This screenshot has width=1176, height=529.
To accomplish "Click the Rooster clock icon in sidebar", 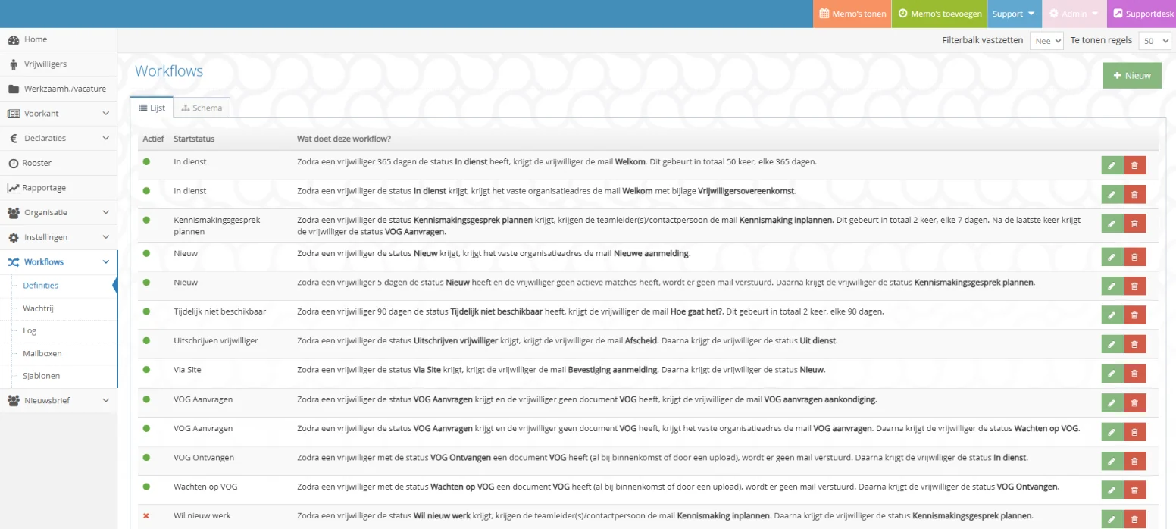I will 14,163.
